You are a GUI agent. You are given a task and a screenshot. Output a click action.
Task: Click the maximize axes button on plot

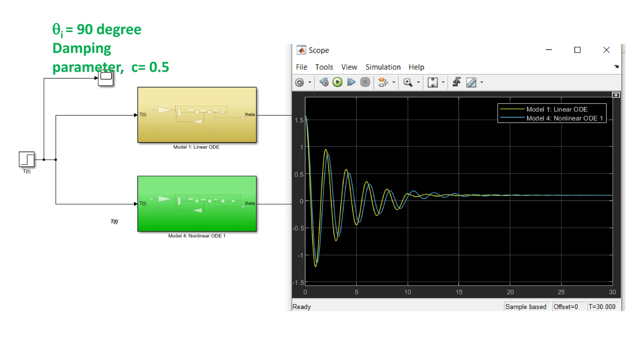point(616,95)
